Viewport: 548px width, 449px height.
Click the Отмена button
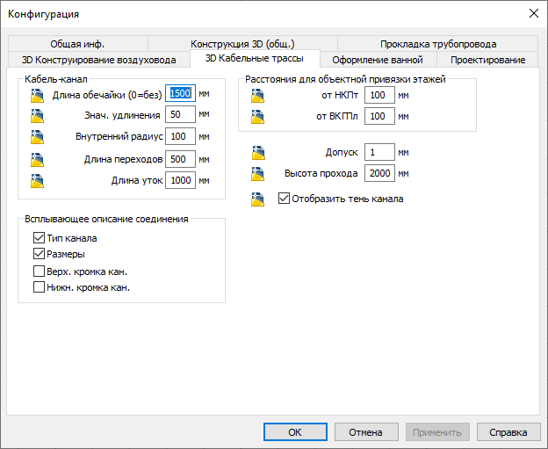(x=366, y=432)
